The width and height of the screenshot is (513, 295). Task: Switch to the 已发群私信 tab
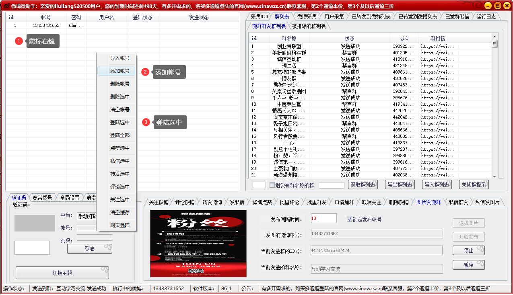[x=457, y=16]
